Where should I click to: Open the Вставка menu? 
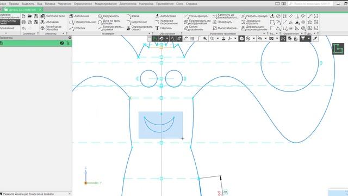tap(50, 4)
